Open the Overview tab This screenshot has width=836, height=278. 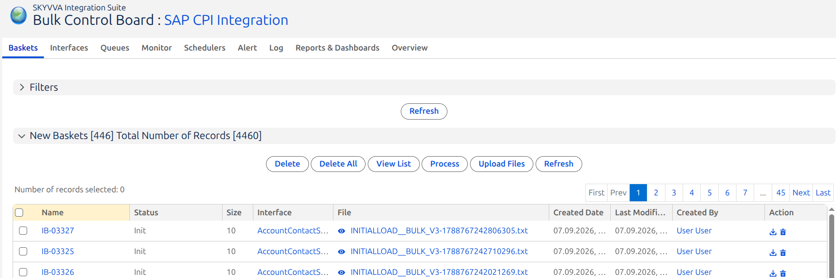(409, 48)
